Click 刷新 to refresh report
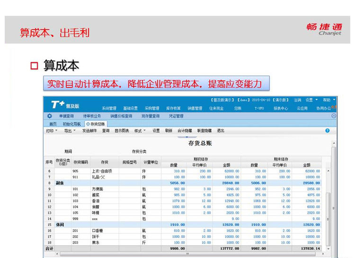This screenshot has height=258, width=355. point(169,131)
